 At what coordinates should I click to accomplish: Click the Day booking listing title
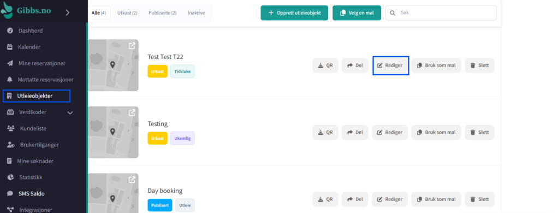click(165, 191)
